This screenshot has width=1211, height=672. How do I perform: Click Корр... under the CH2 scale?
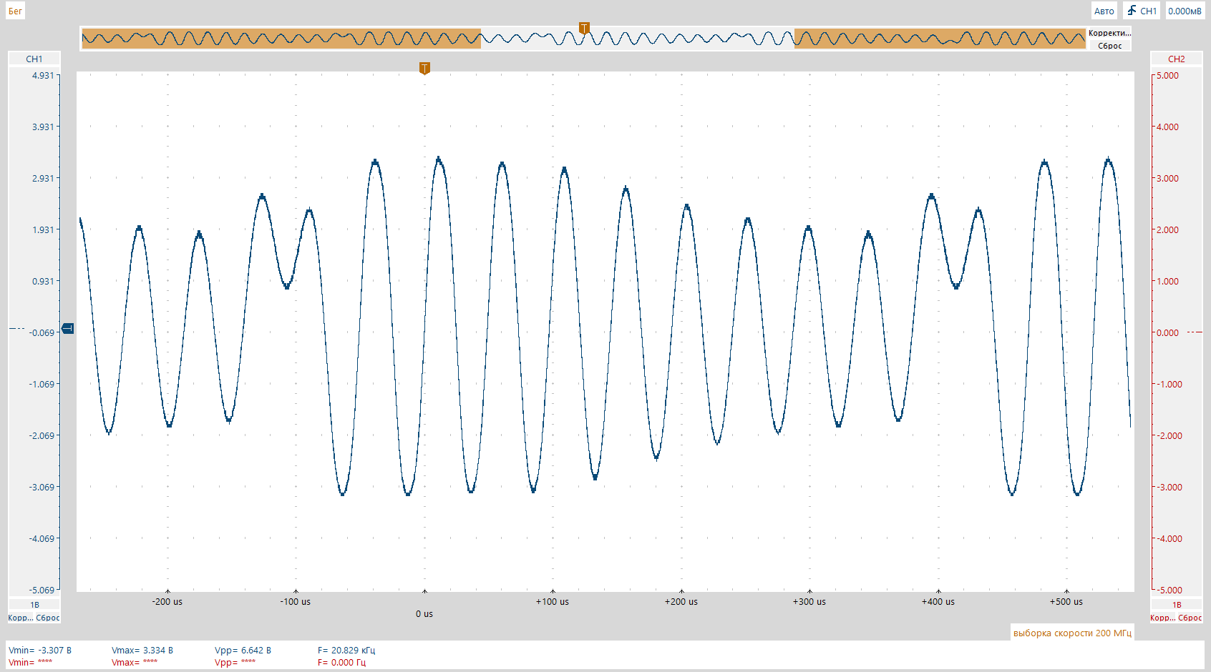click(1162, 618)
